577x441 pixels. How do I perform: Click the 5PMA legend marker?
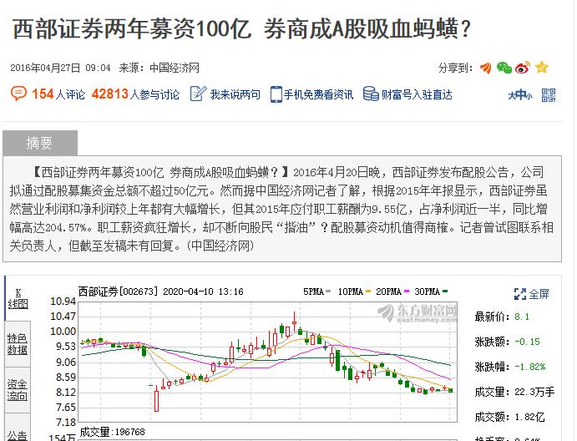(x=328, y=291)
